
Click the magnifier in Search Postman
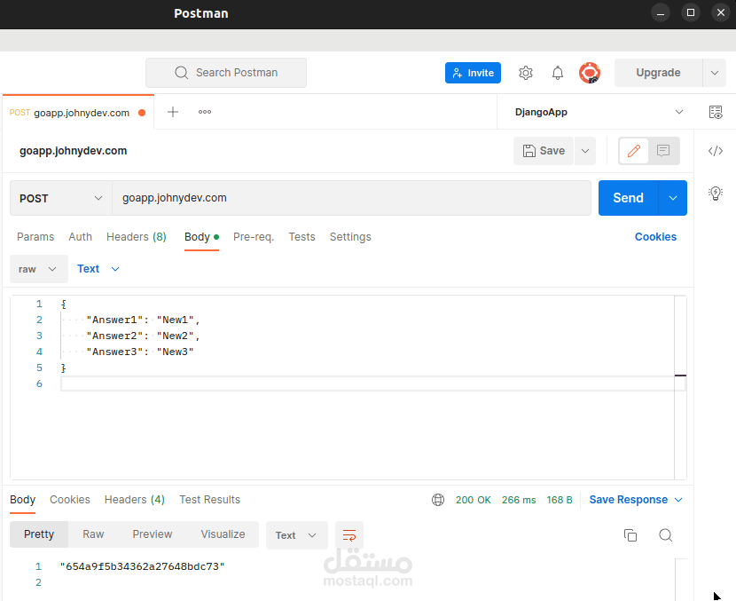[181, 73]
